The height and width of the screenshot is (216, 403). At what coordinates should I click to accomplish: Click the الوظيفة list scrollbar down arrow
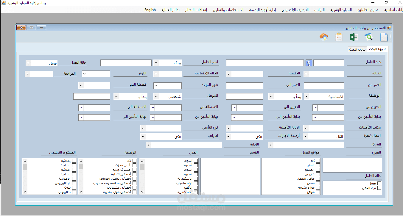(81, 192)
